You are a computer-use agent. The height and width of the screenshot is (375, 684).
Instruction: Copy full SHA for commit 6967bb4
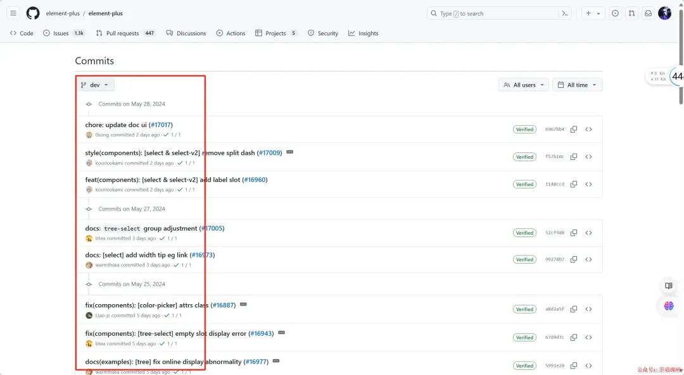[574, 130]
